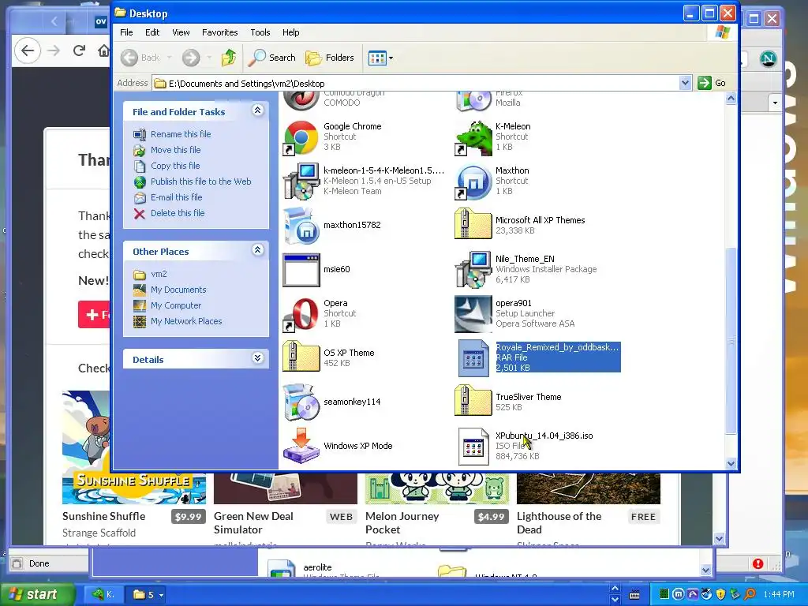Click the Start button
The height and width of the screenshot is (606, 808).
[38, 595]
